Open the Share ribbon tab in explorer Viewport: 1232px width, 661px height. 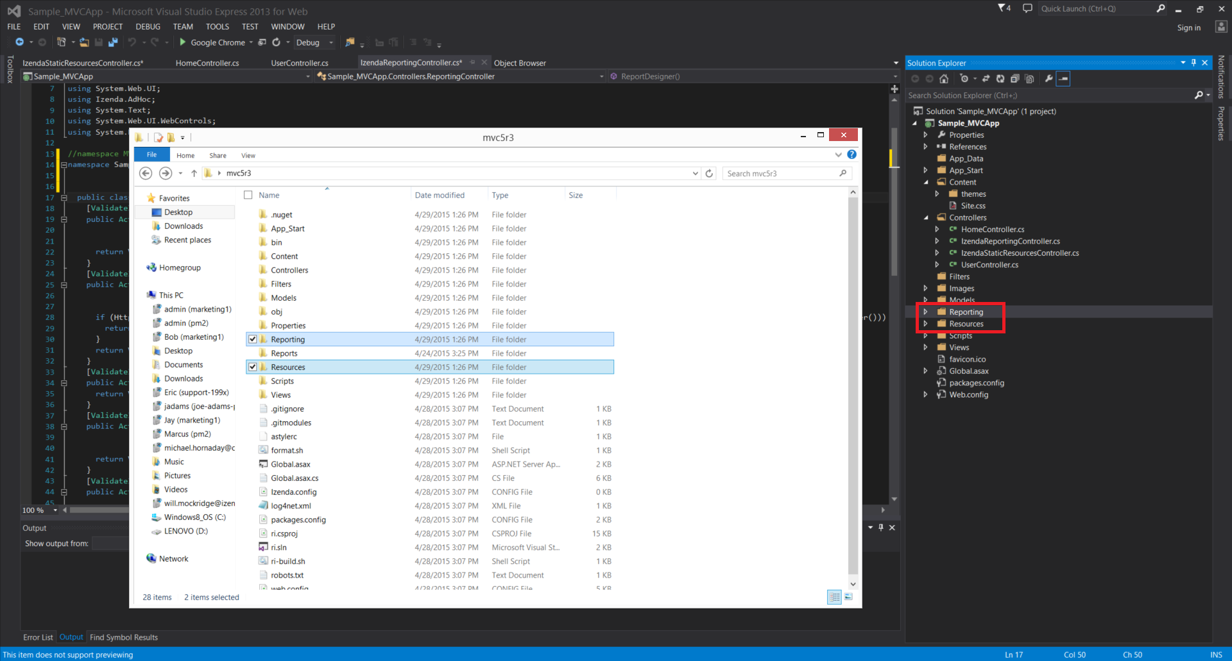(218, 155)
